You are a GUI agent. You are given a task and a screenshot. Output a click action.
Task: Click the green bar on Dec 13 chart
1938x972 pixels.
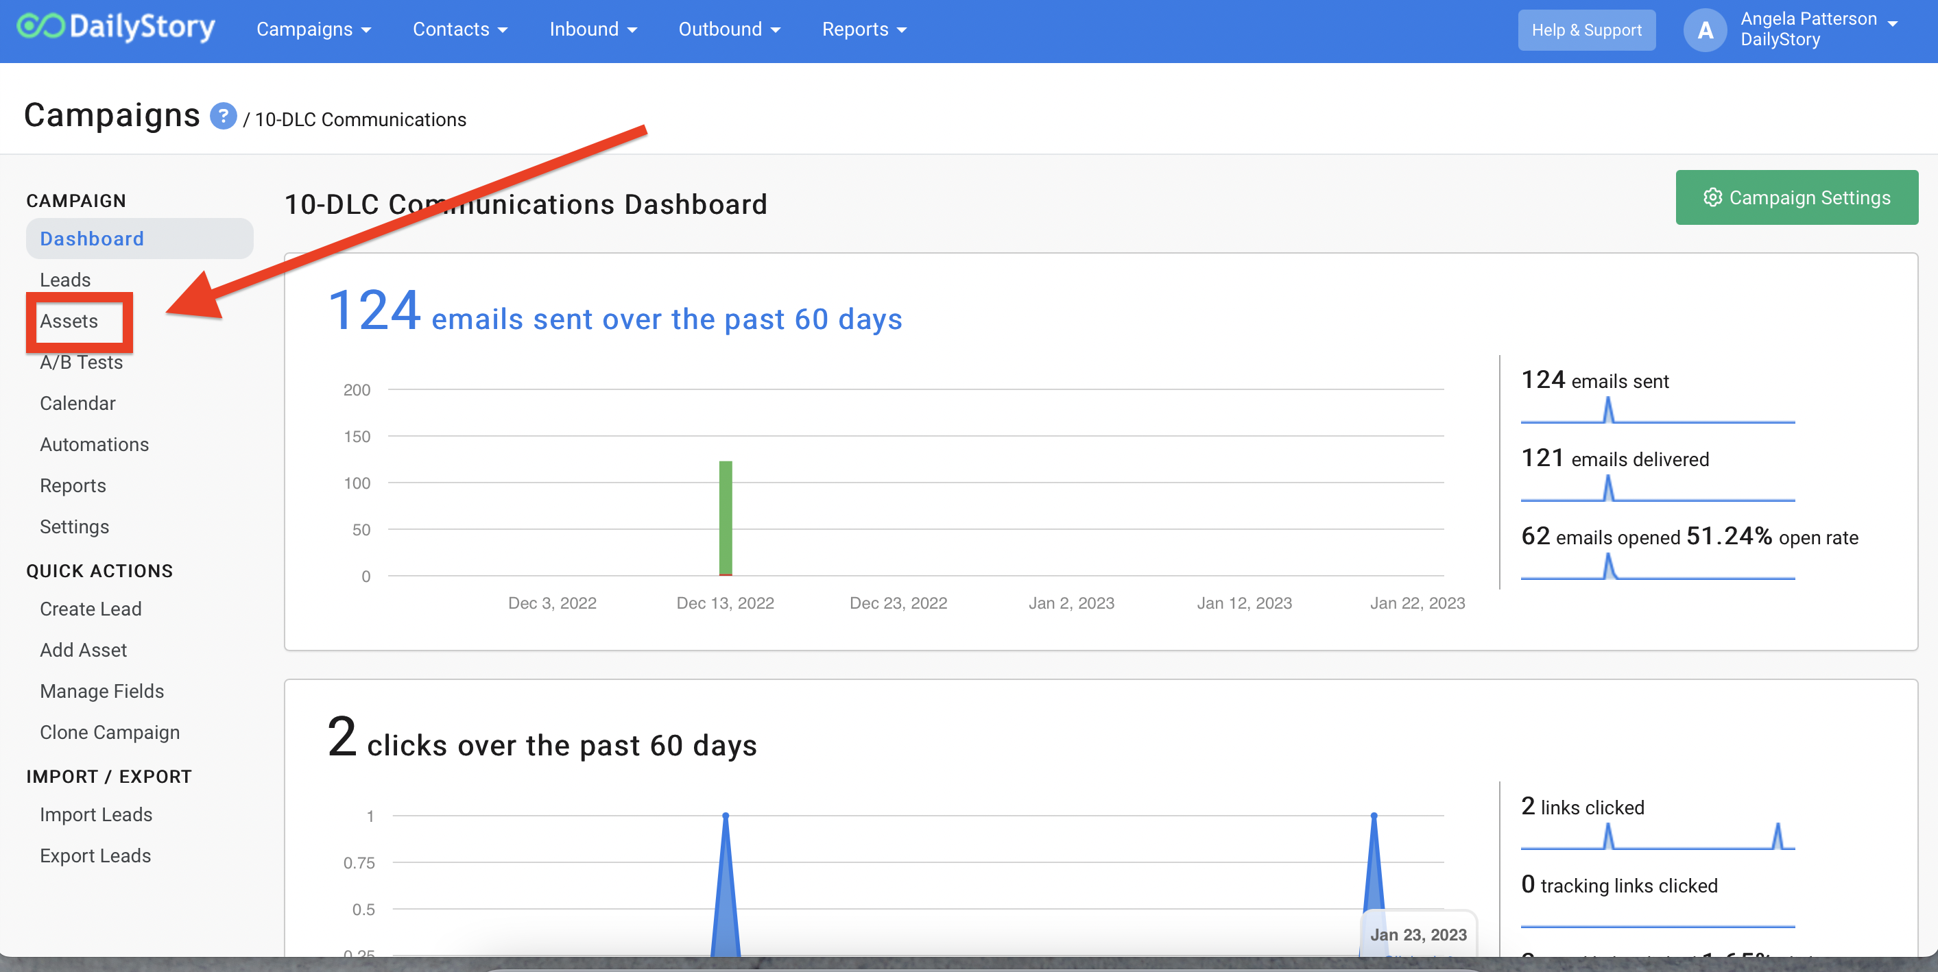tap(726, 518)
